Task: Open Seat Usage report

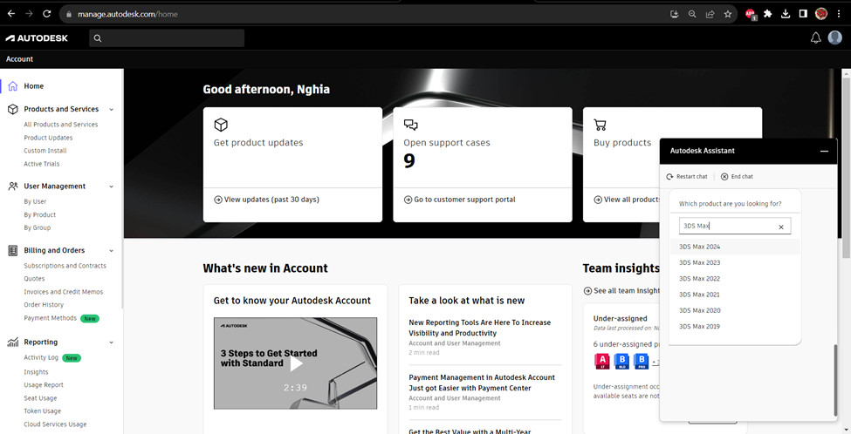Action: [40, 398]
